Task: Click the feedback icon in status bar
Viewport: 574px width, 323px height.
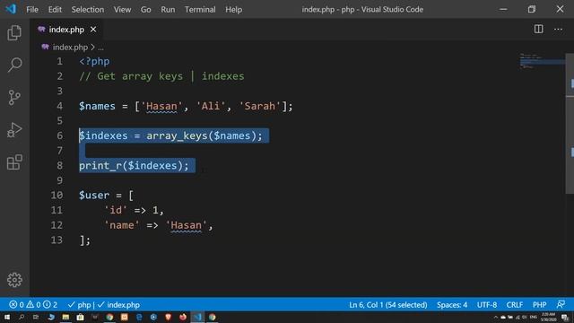Action: 561,304
